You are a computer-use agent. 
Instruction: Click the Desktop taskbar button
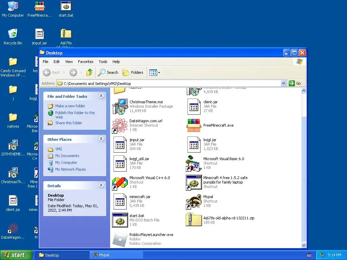pos(63,255)
